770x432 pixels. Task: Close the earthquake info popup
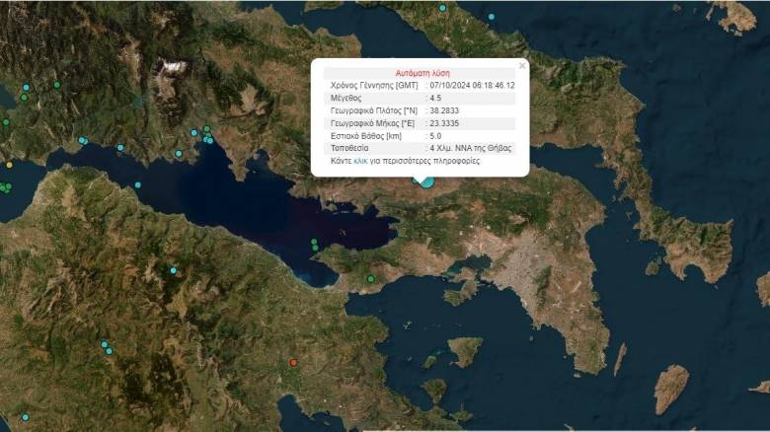522,66
